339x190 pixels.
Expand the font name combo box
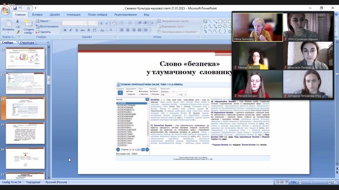point(86,23)
